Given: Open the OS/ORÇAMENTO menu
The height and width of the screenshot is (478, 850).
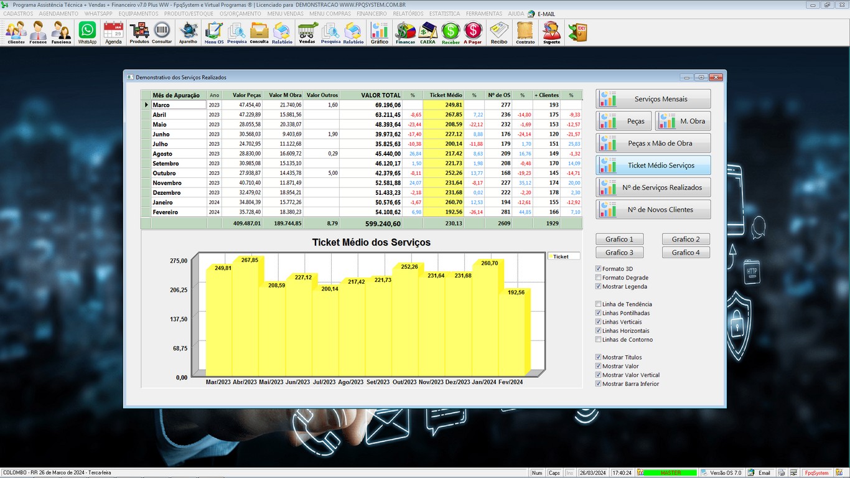Looking at the screenshot, I should [240, 14].
